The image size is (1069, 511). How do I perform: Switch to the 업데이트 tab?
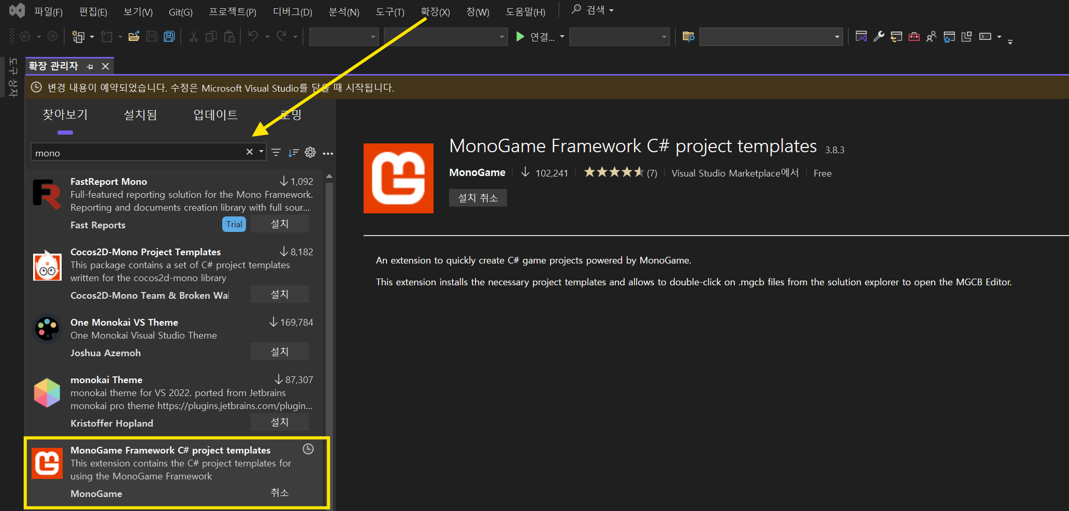point(215,114)
